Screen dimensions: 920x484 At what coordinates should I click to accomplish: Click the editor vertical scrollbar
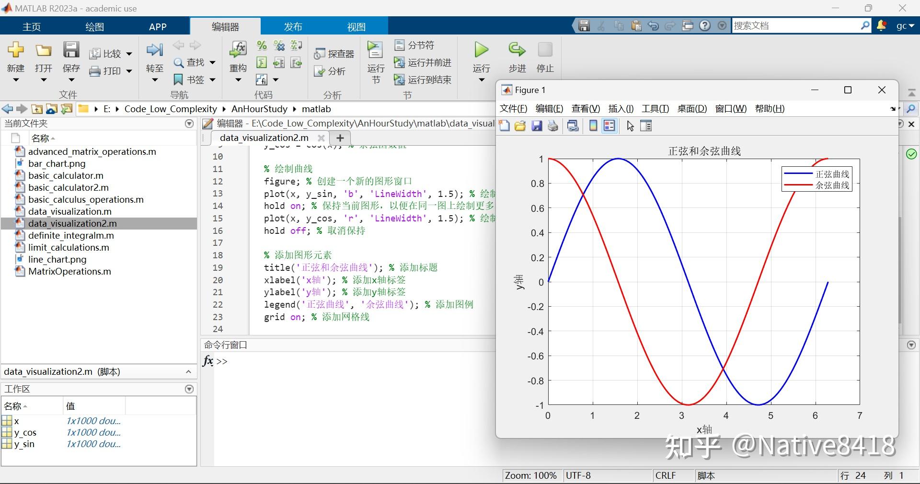[x=900, y=271]
